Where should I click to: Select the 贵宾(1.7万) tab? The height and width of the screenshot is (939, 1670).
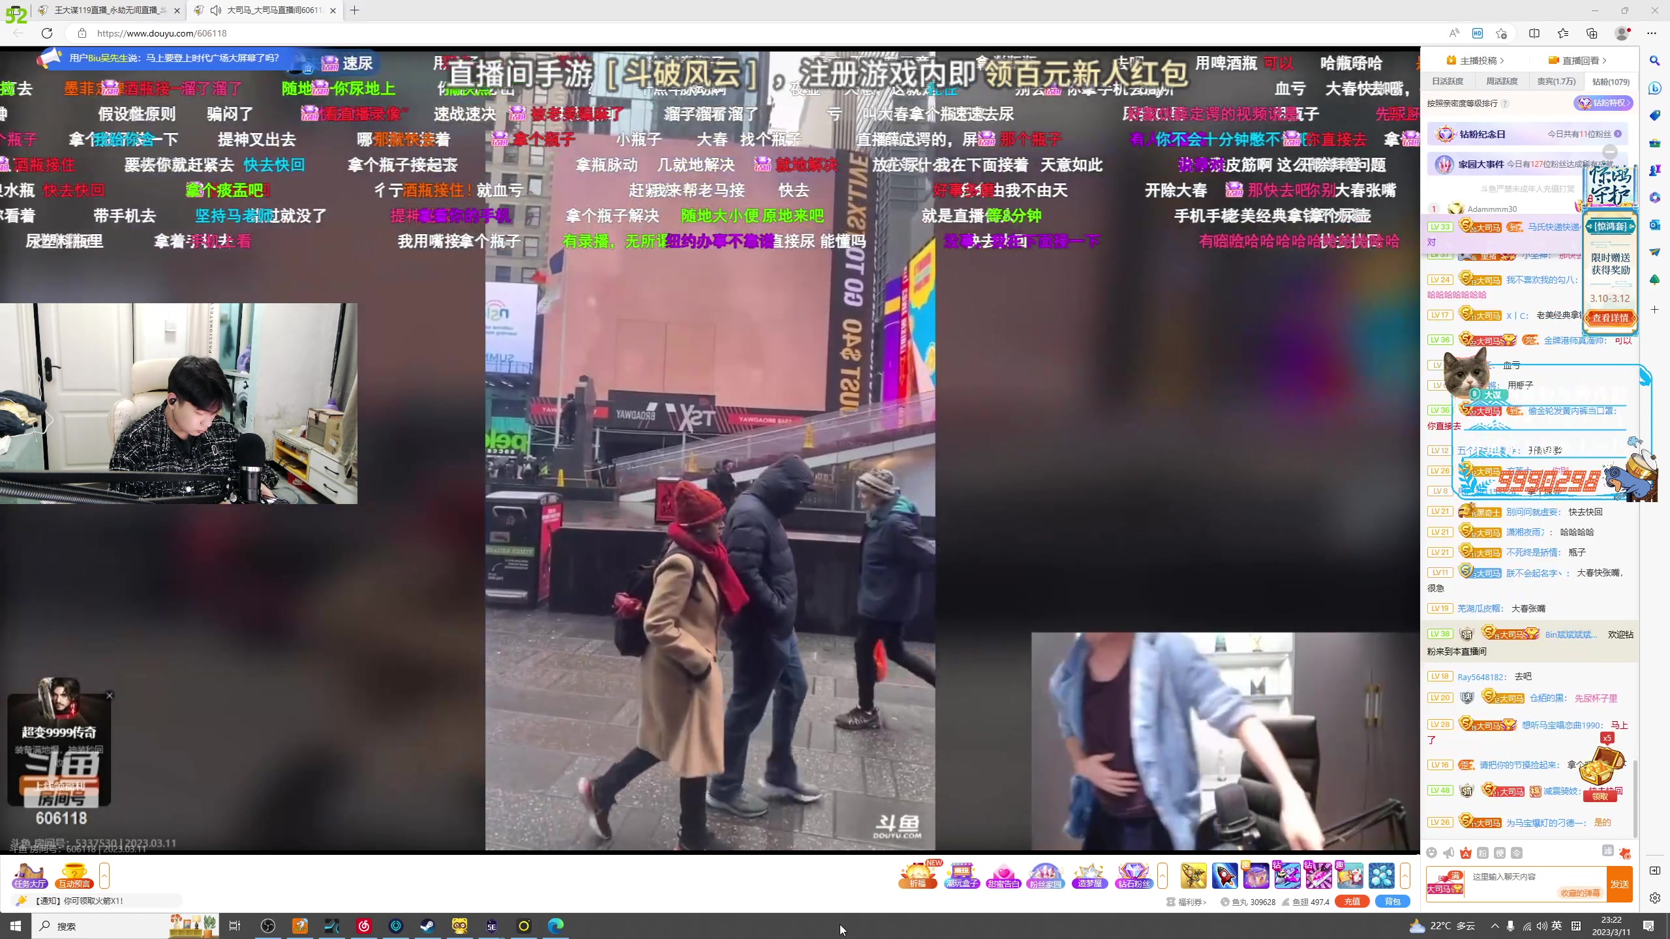1556,82
